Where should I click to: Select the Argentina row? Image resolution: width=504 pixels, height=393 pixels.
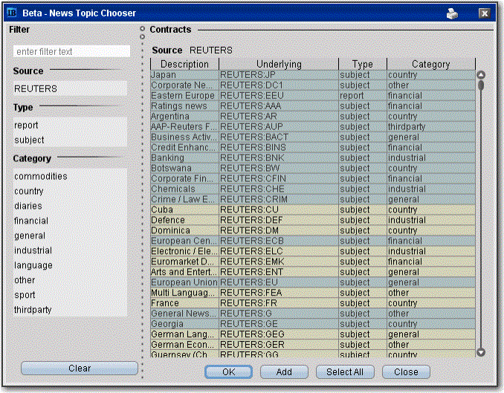coord(313,117)
